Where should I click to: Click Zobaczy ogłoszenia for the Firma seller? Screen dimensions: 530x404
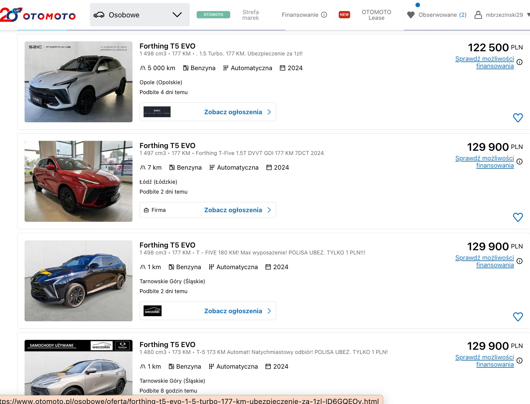pos(233,210)
